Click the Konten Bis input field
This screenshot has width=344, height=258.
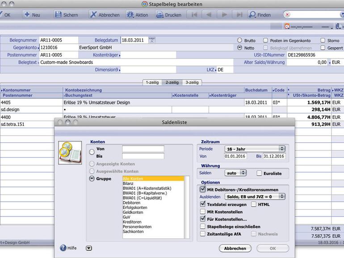(143, 156)
